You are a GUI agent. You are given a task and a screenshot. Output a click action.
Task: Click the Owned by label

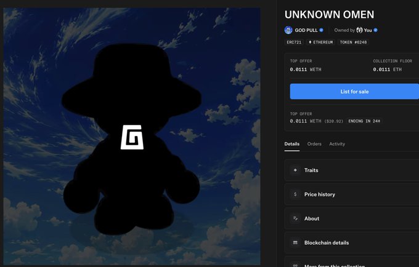point(344,30)
